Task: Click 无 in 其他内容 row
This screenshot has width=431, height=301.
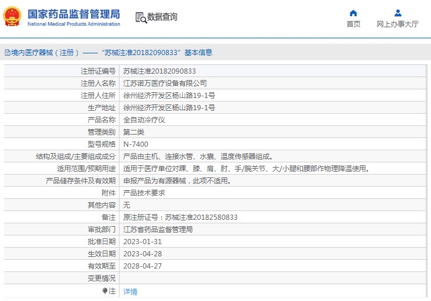Action: pyautogui.click(x=126, y=205)
